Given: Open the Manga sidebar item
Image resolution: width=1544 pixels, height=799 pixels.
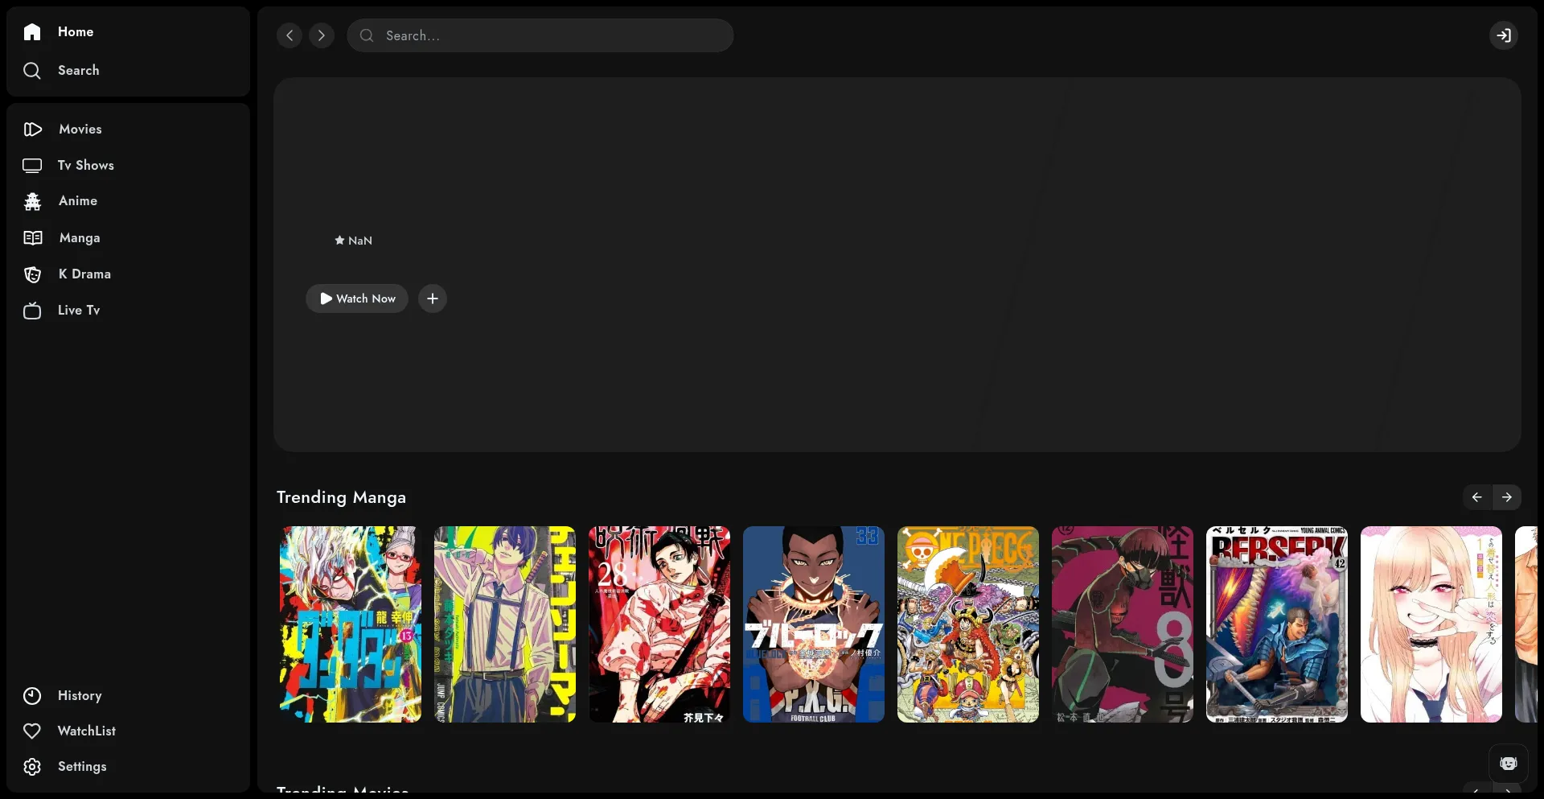Looking at the screenshot, I should coord(79,238).
